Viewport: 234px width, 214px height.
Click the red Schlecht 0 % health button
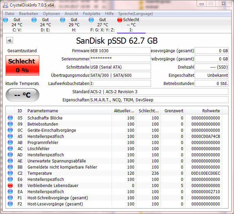tap(22, 66)
